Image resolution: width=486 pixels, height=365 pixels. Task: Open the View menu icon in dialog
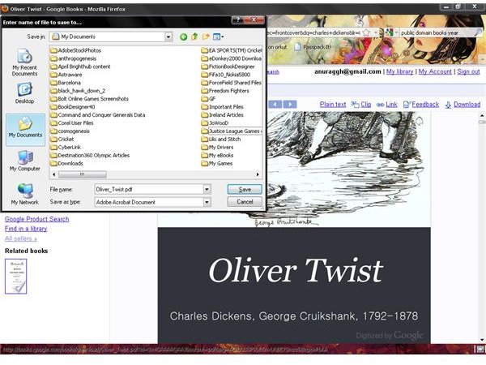point(218,37)
